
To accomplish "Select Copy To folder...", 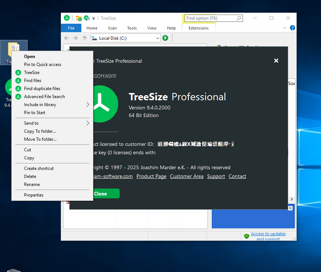I will pos(53,131).
